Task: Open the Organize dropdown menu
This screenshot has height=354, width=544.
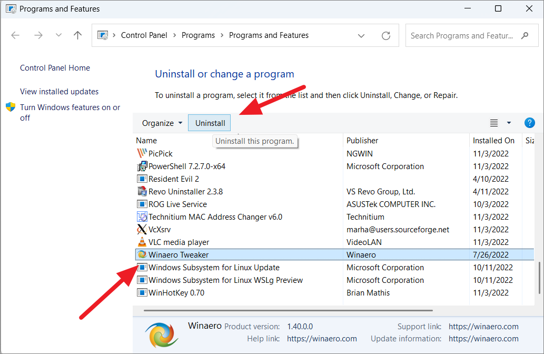Action: coord(162,123)
